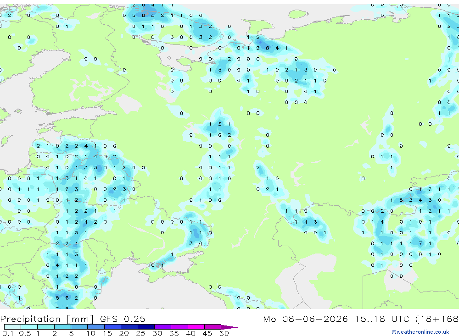Click the '10' legend scale label
The height and width of the screenshot is (336, 459).
tap(91, 333)
